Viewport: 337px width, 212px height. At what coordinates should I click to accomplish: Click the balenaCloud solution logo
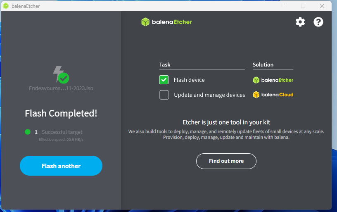click(273, 95)
